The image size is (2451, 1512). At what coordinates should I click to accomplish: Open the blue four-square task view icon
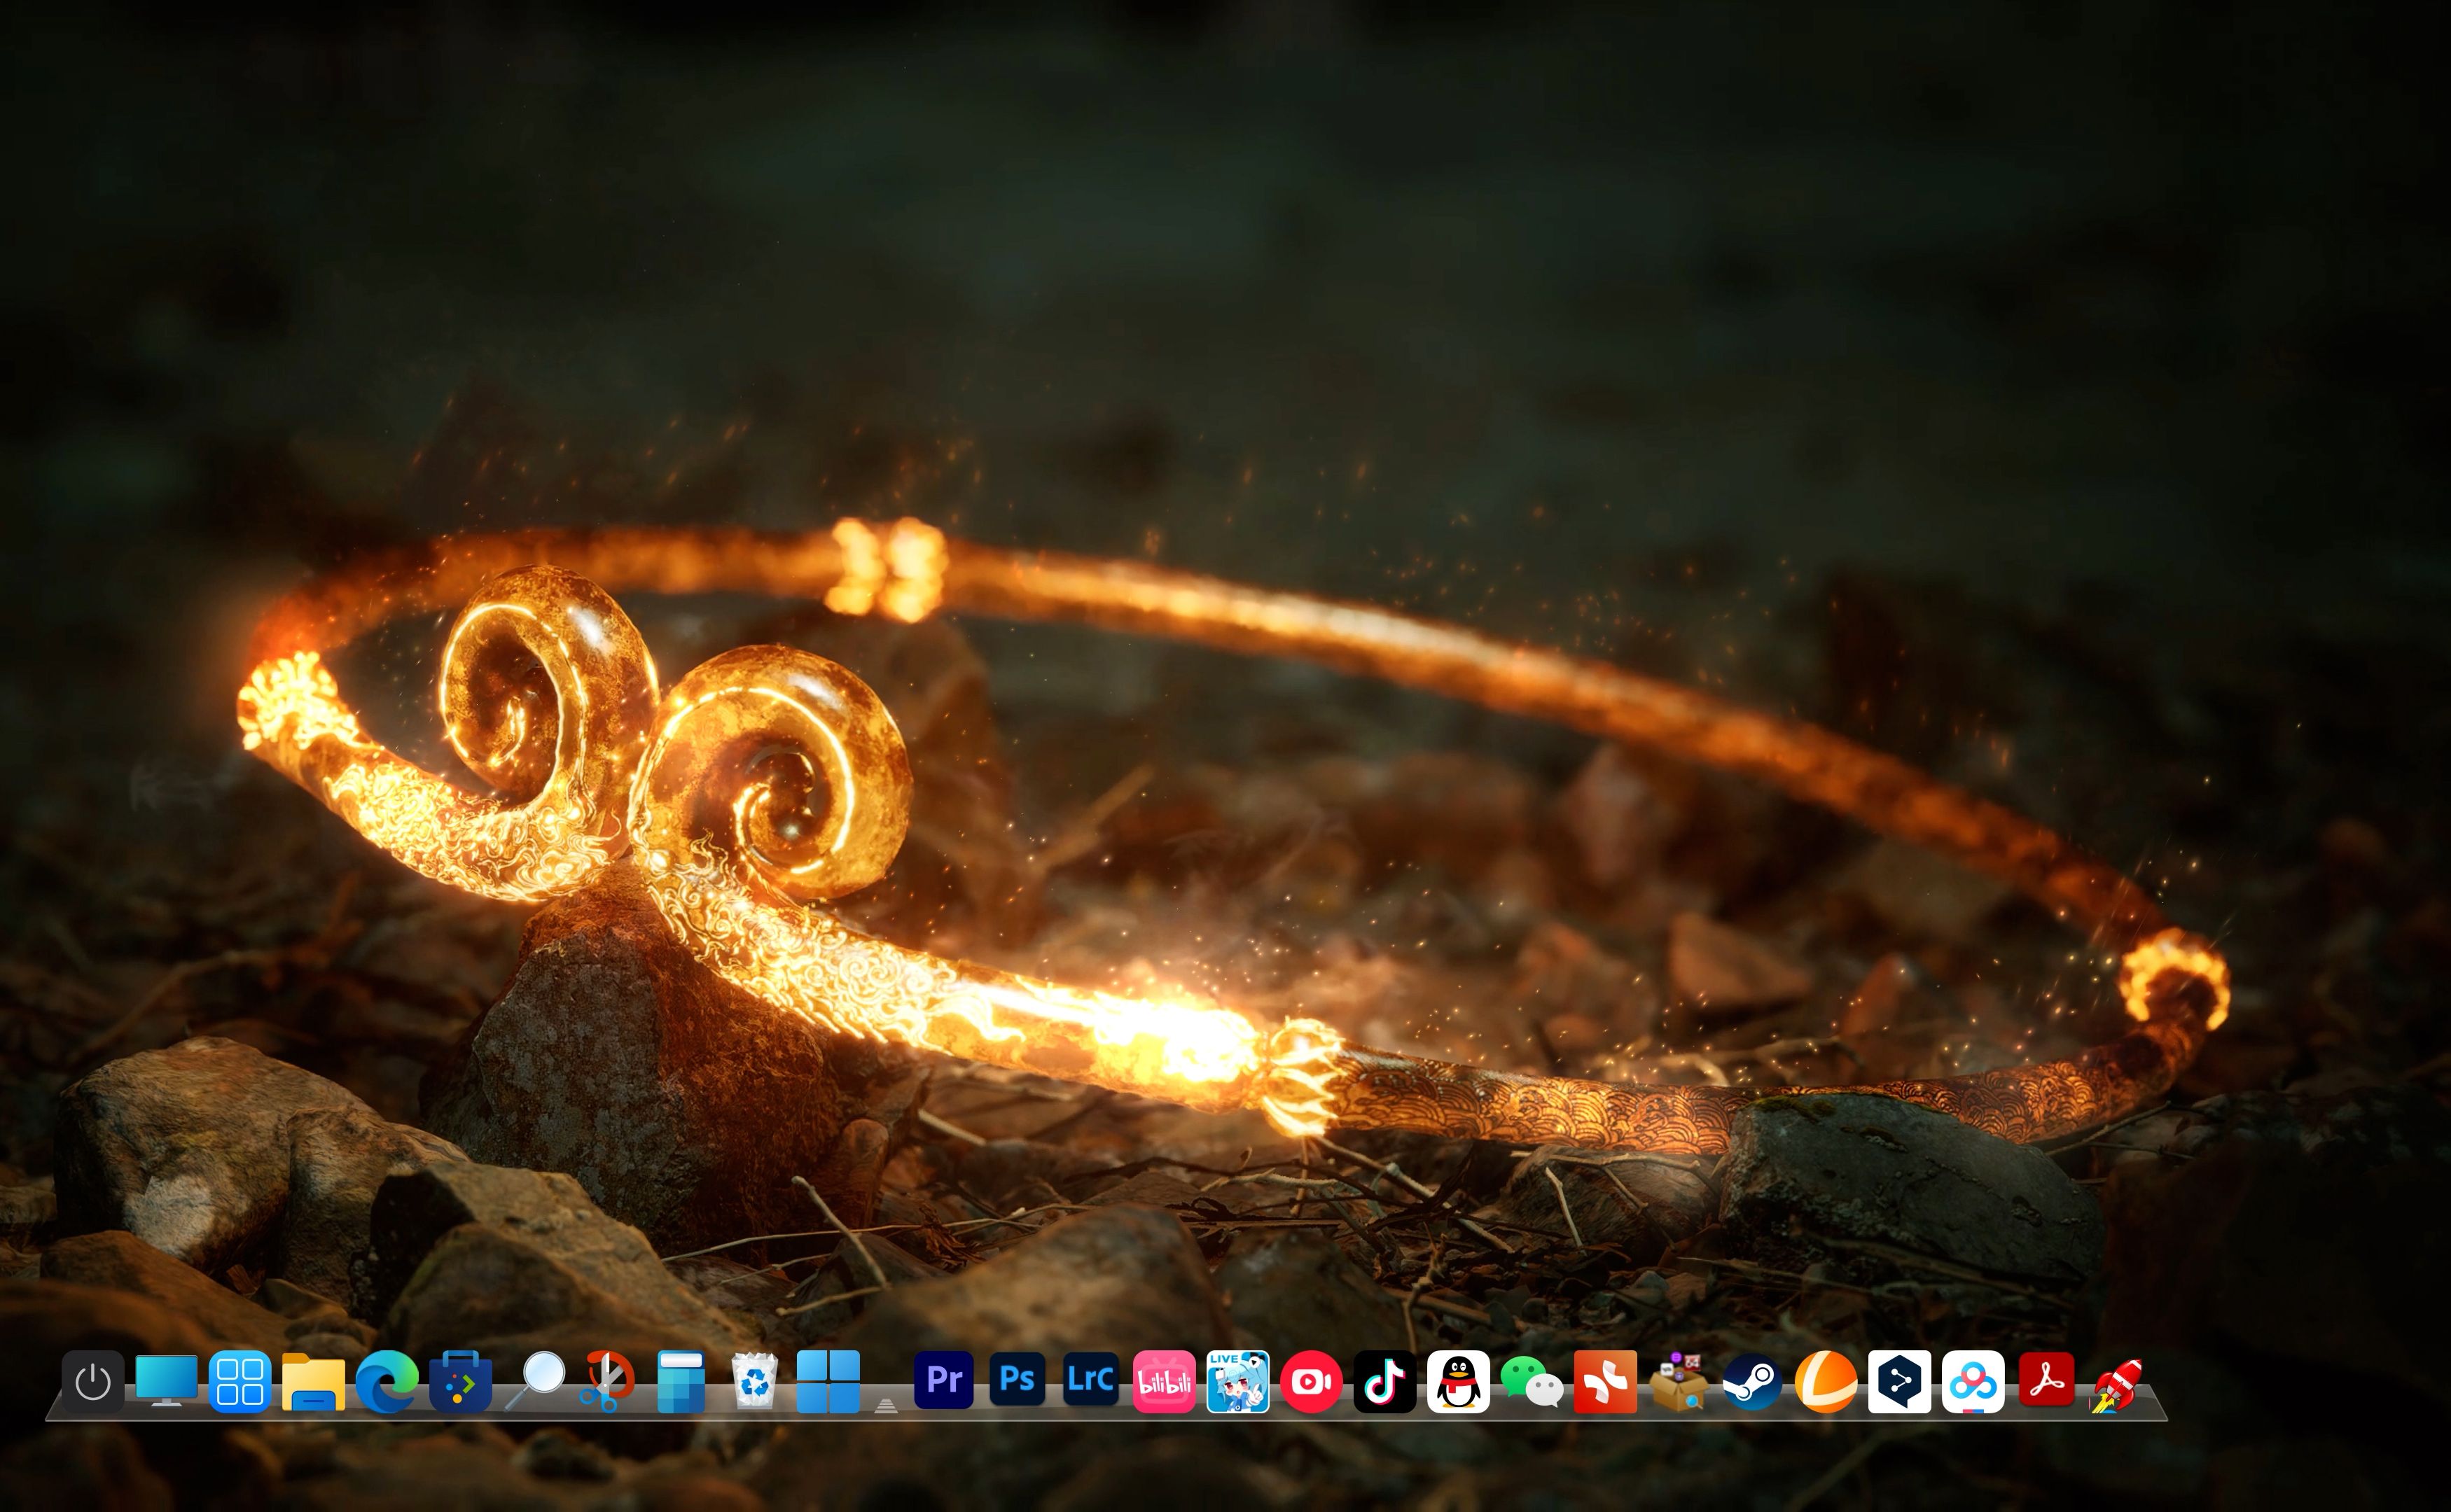240,1382
